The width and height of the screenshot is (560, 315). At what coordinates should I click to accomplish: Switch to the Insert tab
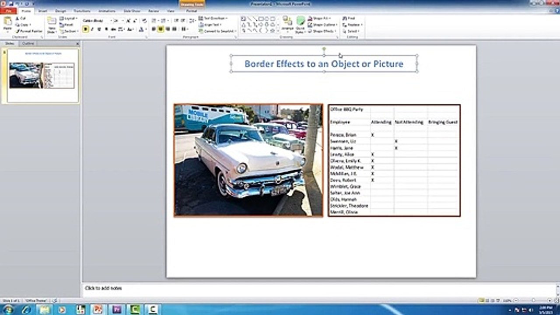point(43,11)
